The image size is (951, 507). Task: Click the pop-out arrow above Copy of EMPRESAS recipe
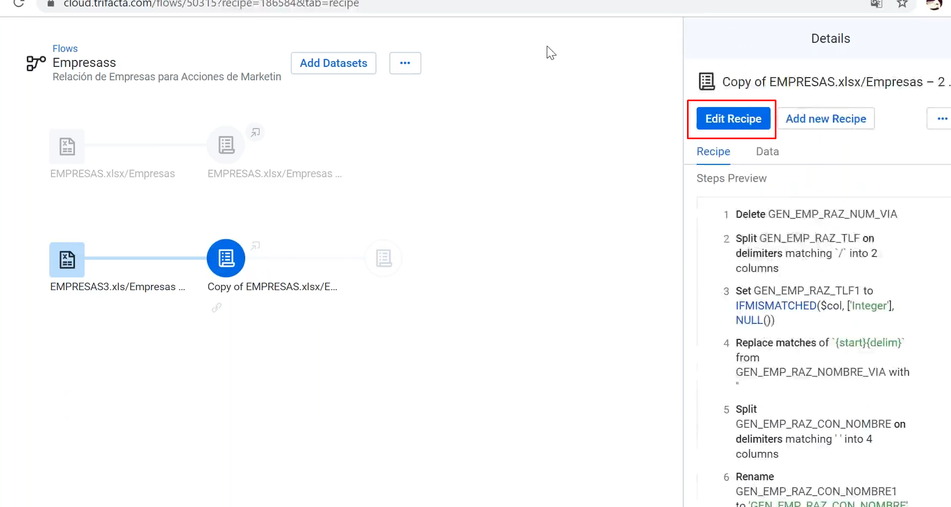pos(255,245)
